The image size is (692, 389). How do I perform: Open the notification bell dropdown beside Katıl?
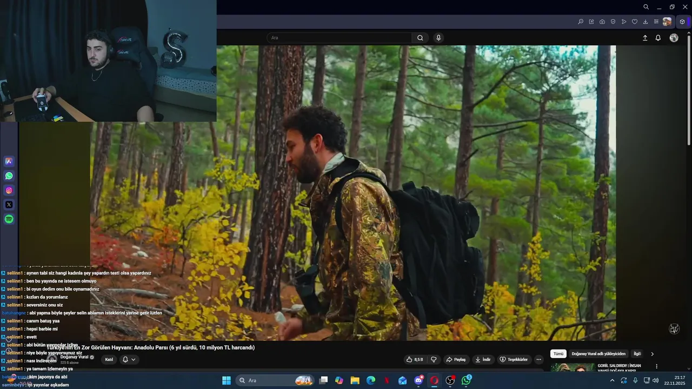click(x=129, y=359)
